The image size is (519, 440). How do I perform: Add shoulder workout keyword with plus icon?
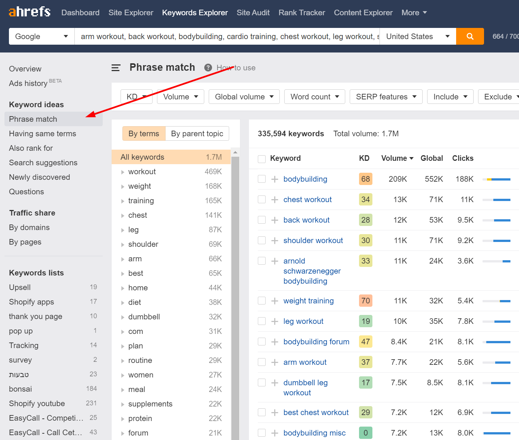[x=275, y=240]
